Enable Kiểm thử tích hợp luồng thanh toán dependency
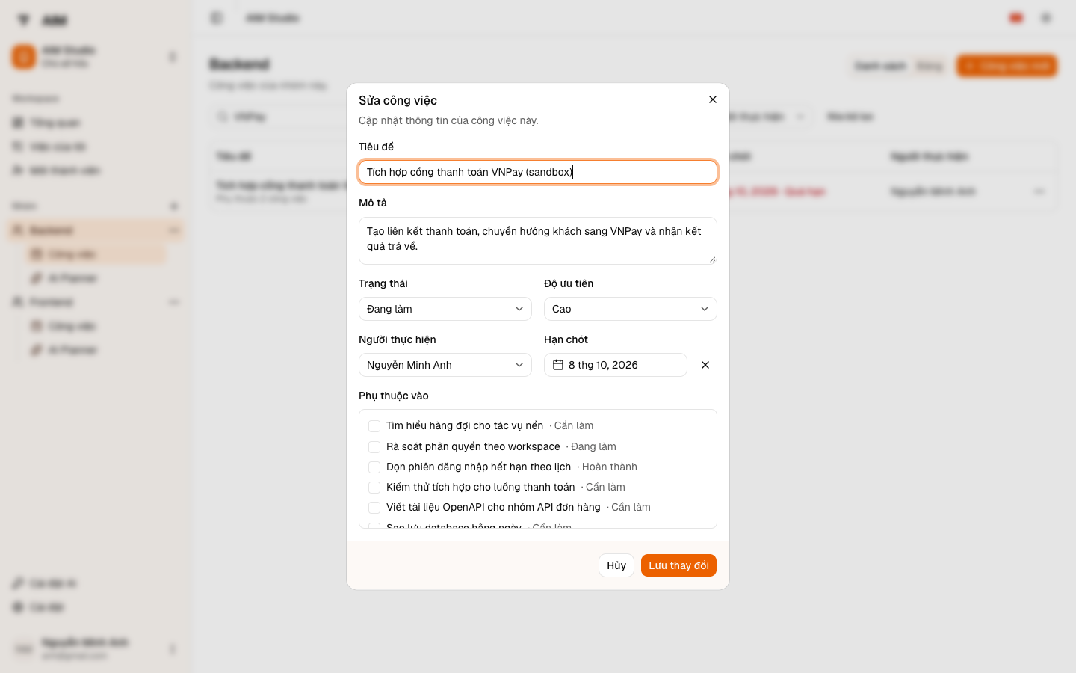 pos(374,488)
